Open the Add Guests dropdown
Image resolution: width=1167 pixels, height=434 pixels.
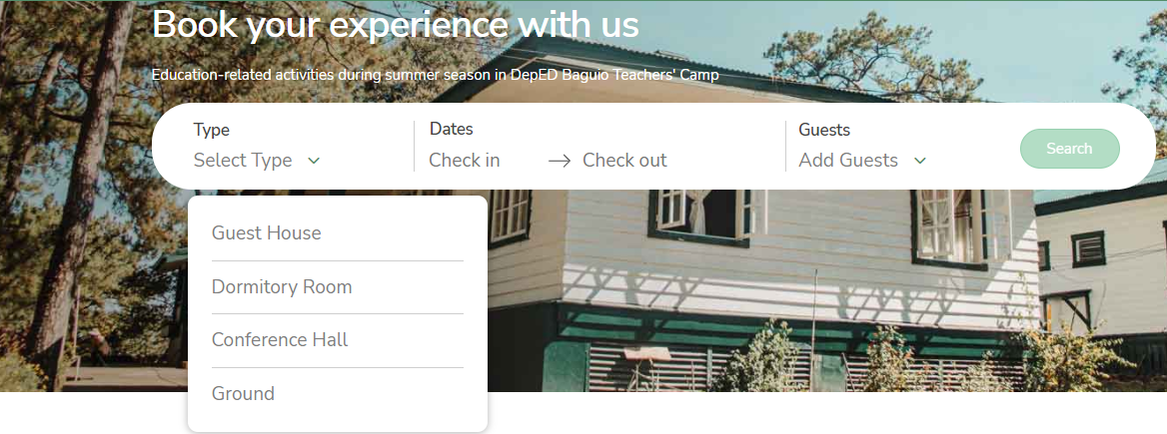point(862,161)
